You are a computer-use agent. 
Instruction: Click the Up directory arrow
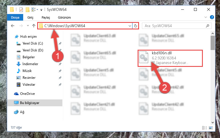pyautogui.click(x=34, y=26)
